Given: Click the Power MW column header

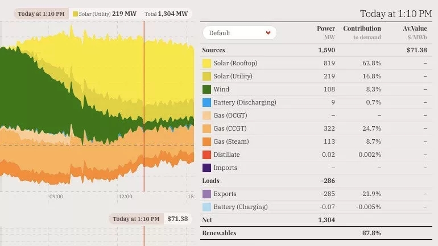Looking at the screenshot, I should click(326, 32).
